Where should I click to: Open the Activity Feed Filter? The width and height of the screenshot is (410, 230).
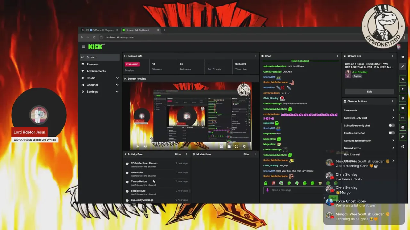coord(178,154)
